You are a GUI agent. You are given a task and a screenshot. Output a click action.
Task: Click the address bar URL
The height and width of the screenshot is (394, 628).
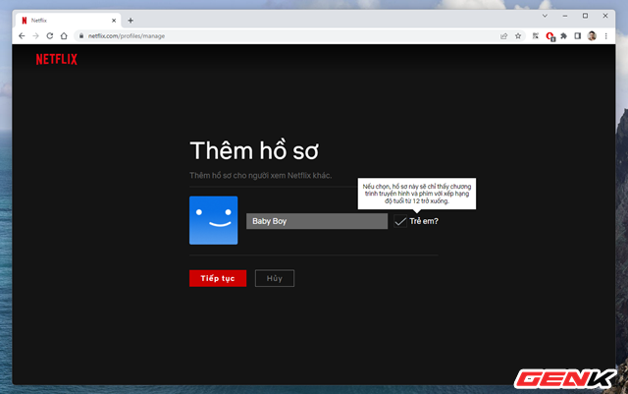pyautogui.click(x=127, y=36)
